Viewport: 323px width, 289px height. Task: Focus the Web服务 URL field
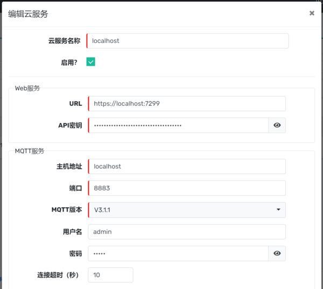click(186, 104)
